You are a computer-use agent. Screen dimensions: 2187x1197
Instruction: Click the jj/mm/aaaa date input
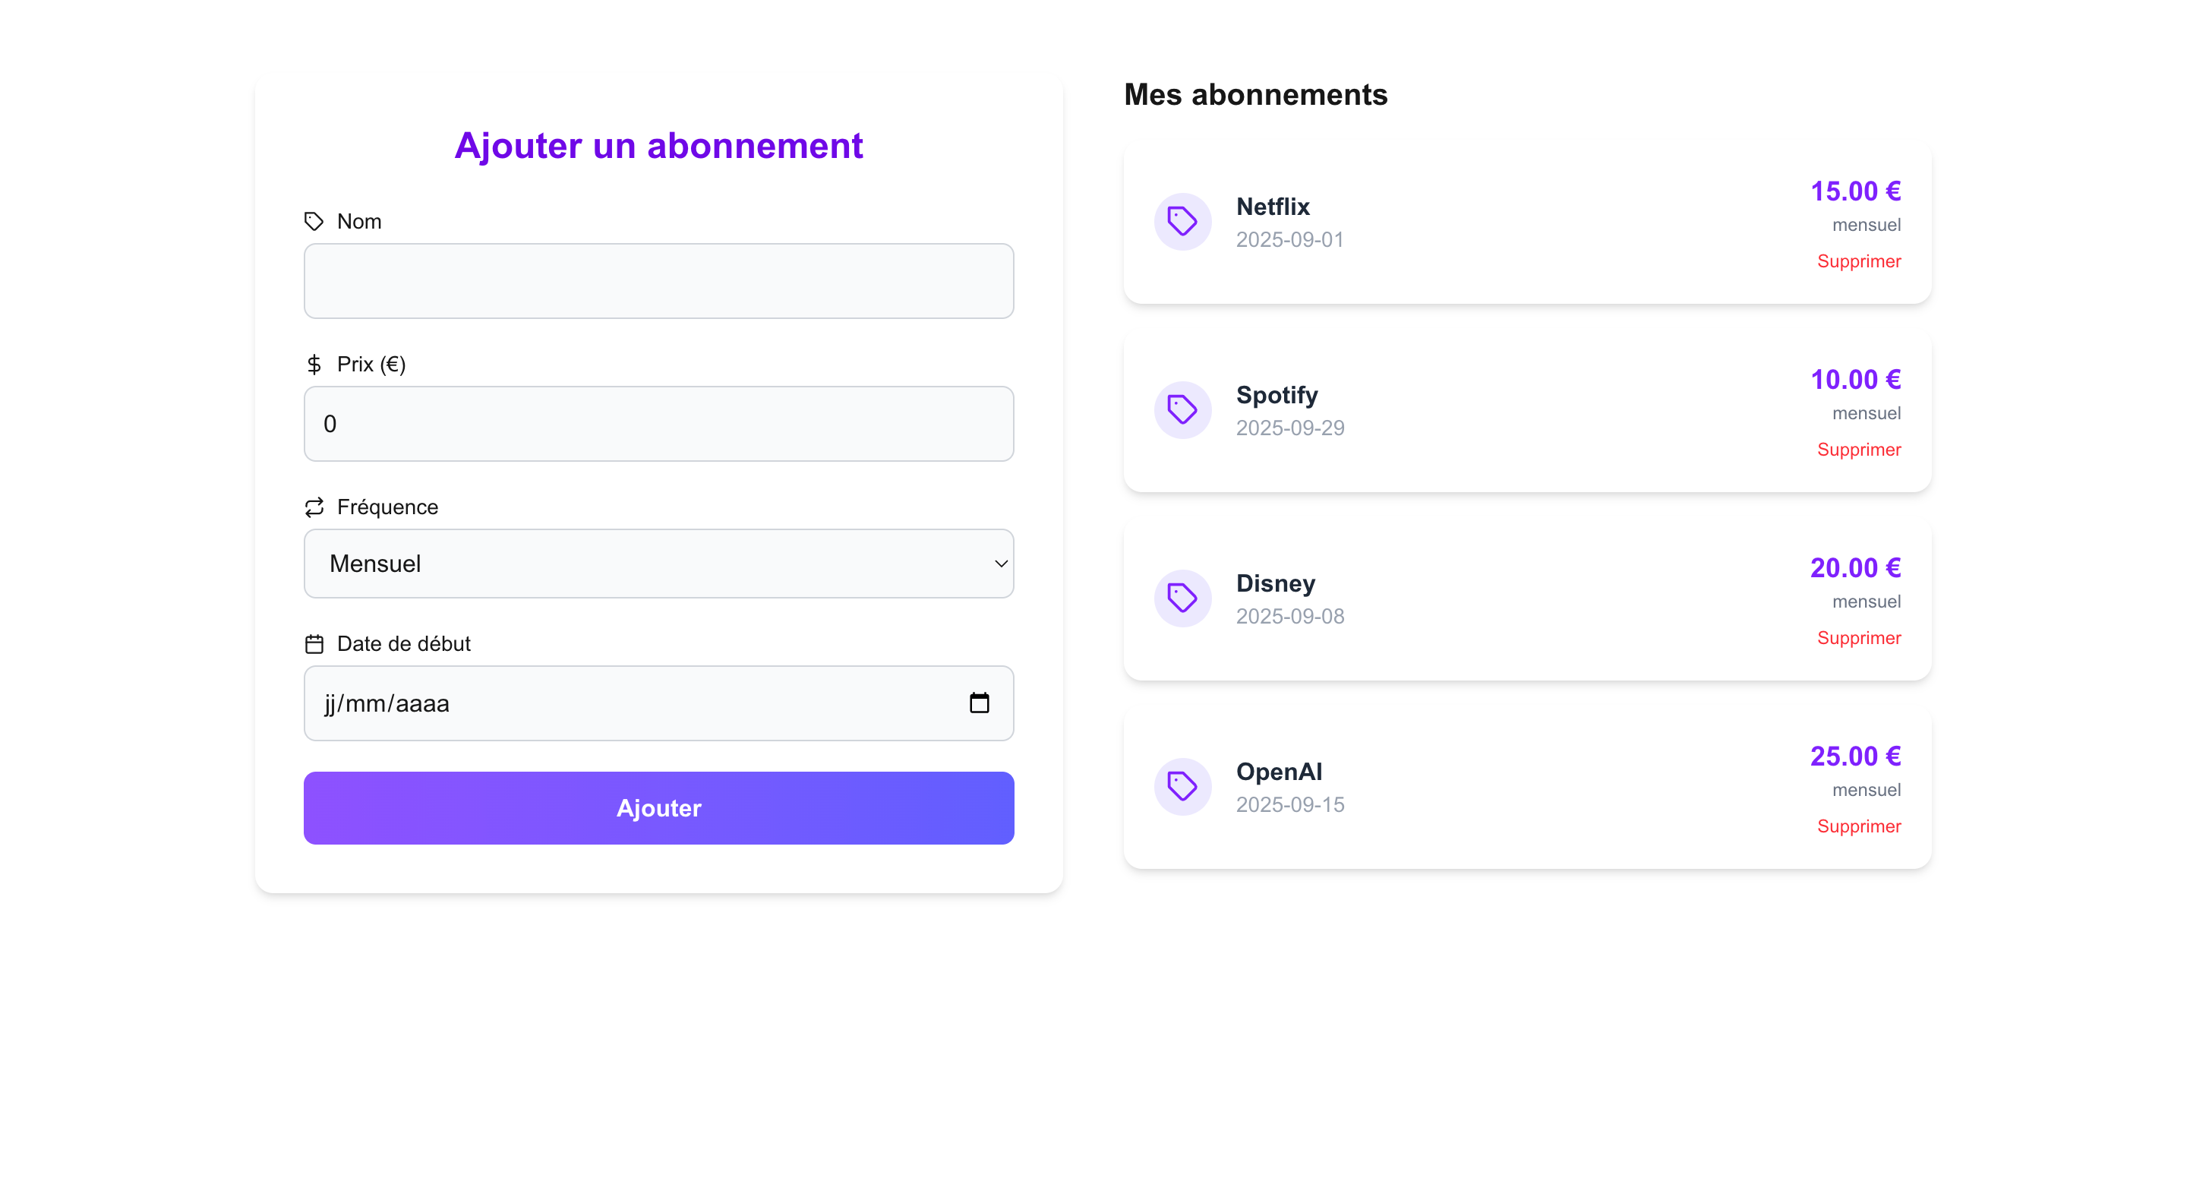point(595,703)
